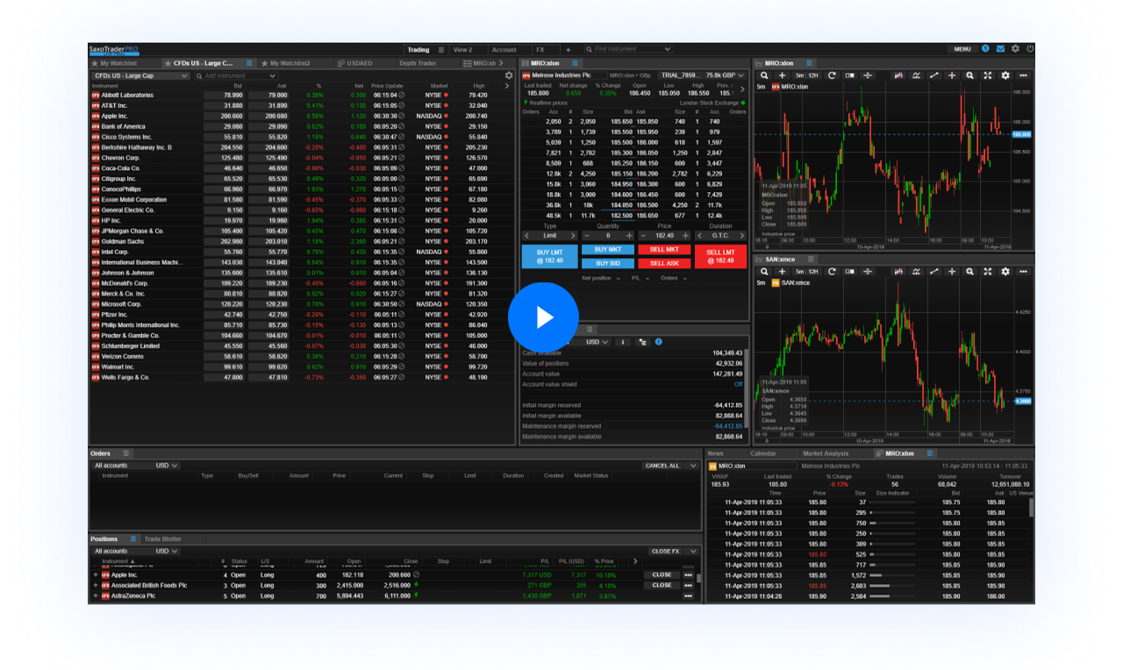The height and width of the screenshot is (670, 1123).
Task: Open the TRIAL account selector dropdown in trade ticket
Action: [702, 75]
